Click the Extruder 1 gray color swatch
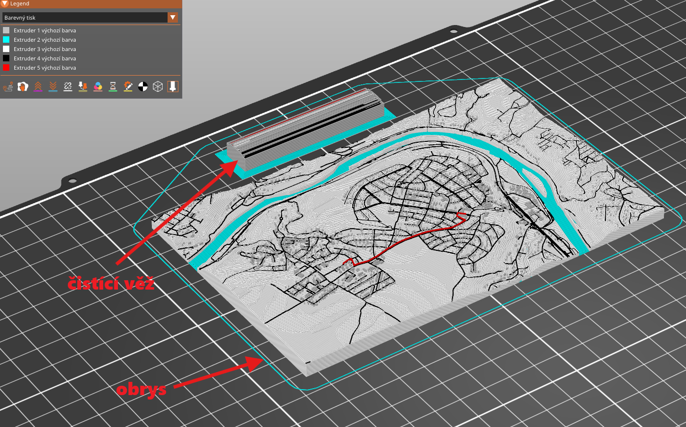Image resolution: width=686 pixels, height=427 pixels. point(6,30)
